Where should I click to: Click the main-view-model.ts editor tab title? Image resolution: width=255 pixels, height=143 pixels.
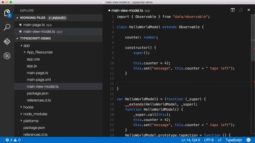tap(127, 11)
